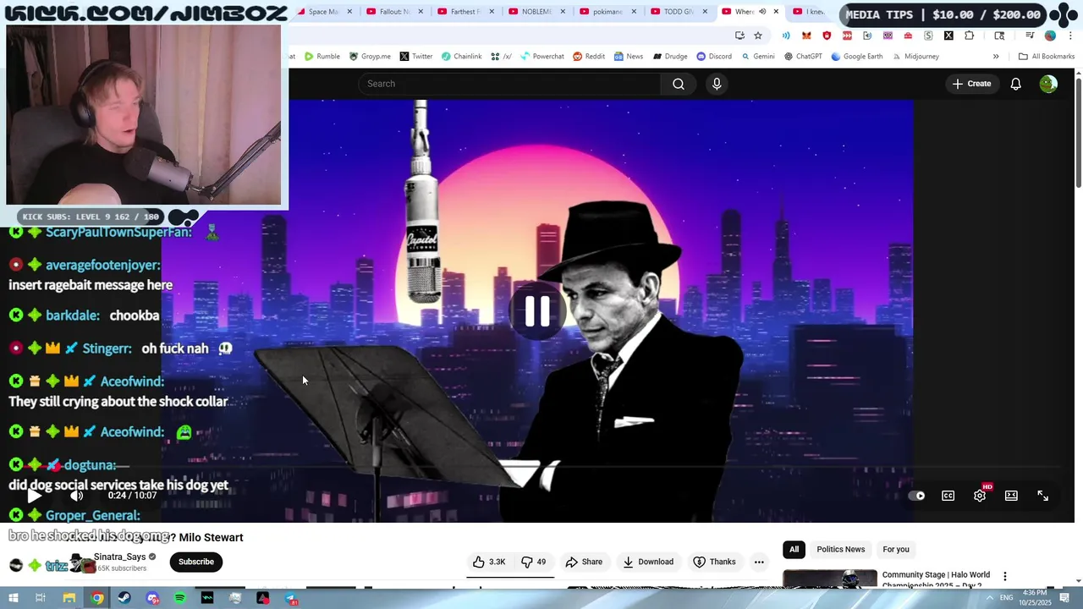Open the Google Earth bookmark
1083x609 pixels.
(857, 57)
